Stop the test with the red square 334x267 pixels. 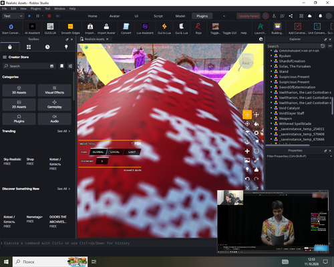[x=49, y=16]
